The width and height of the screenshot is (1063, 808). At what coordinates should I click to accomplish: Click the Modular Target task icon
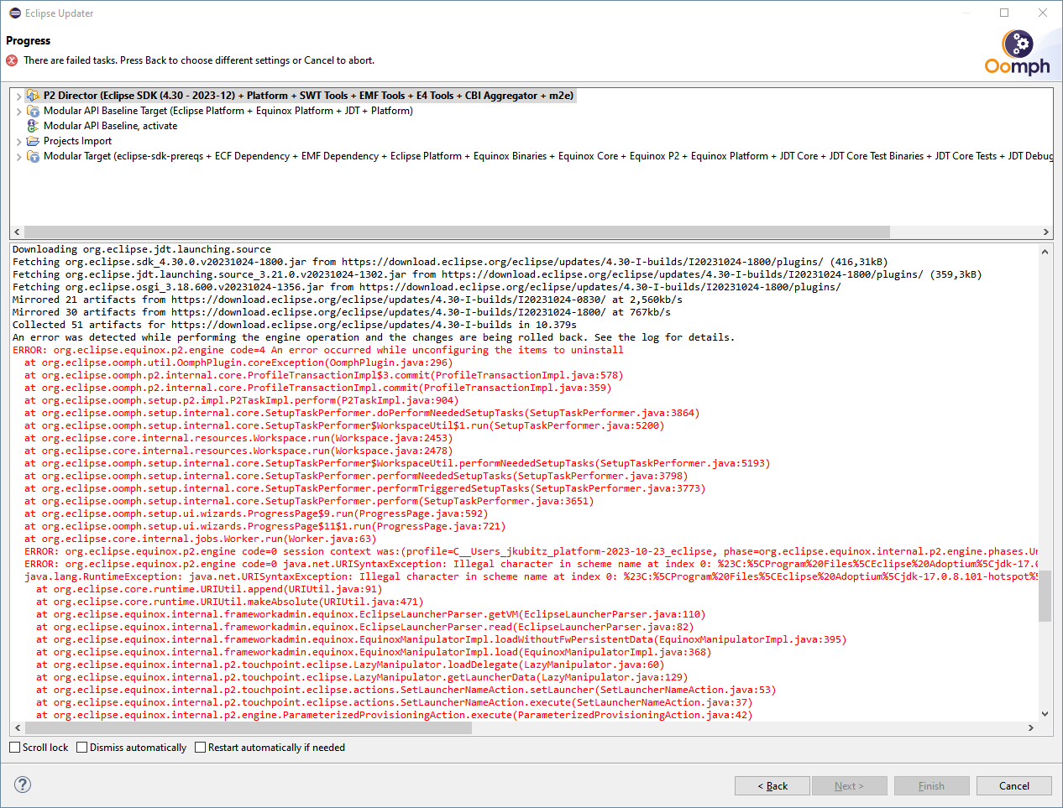(x=32, y=155)
